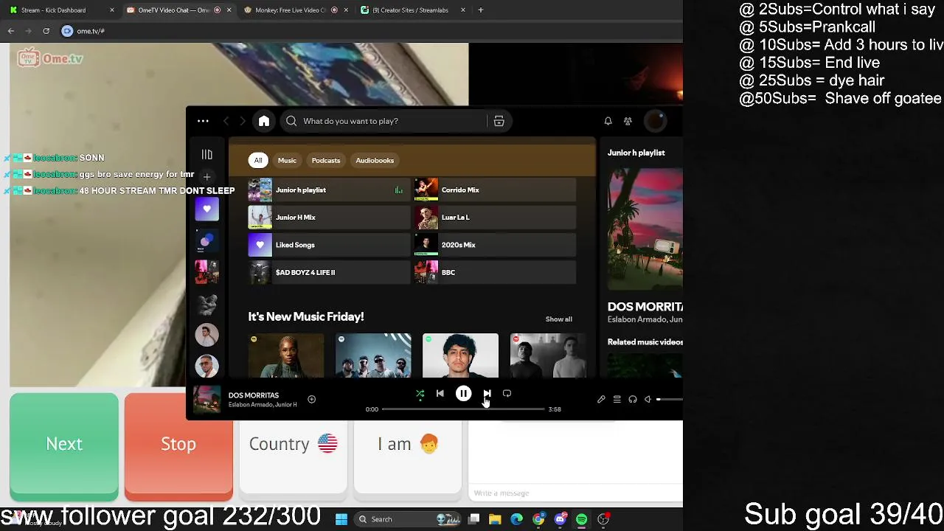Open Spotify Browse icon in search bar
Image resolution: width=944 pixels, height=531 pixels.
(x=499, y=121)
